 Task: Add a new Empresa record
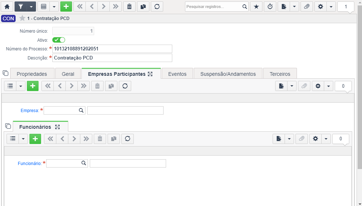coord(33,86)
